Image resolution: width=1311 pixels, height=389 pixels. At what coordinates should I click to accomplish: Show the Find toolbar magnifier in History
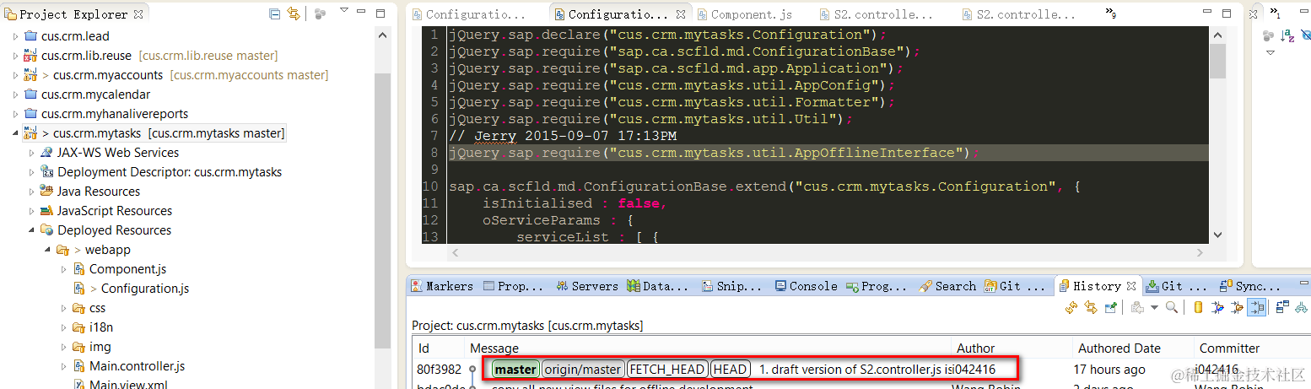coord(1171,308)
